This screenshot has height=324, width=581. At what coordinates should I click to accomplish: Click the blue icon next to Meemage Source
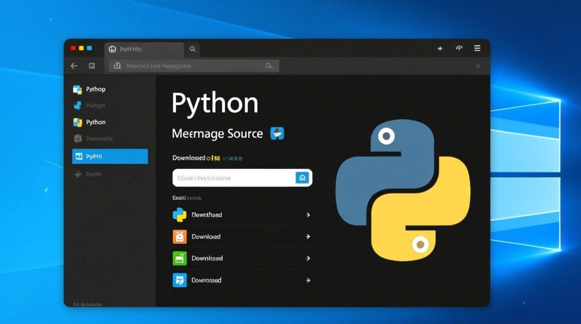tap(277, 133)
